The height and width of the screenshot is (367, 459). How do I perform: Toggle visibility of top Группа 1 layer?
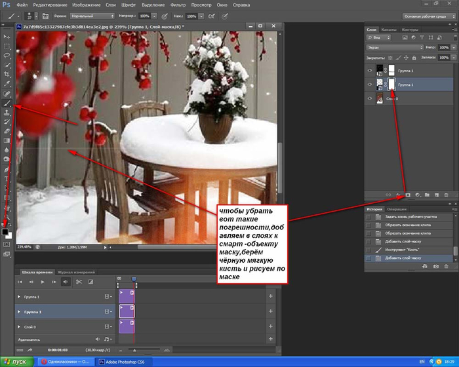[x=370, y=71]
